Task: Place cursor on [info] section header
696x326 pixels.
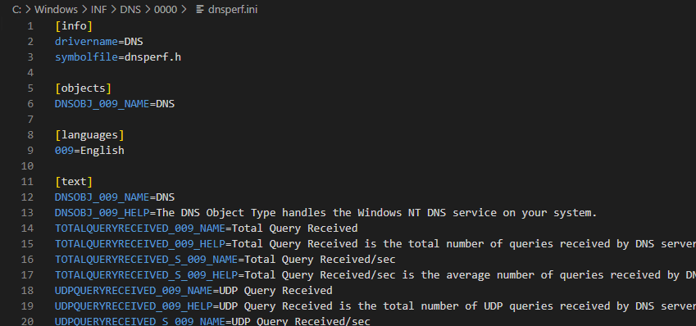Action: [x=74, y=26]
